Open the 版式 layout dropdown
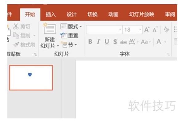 pos(71,26)
